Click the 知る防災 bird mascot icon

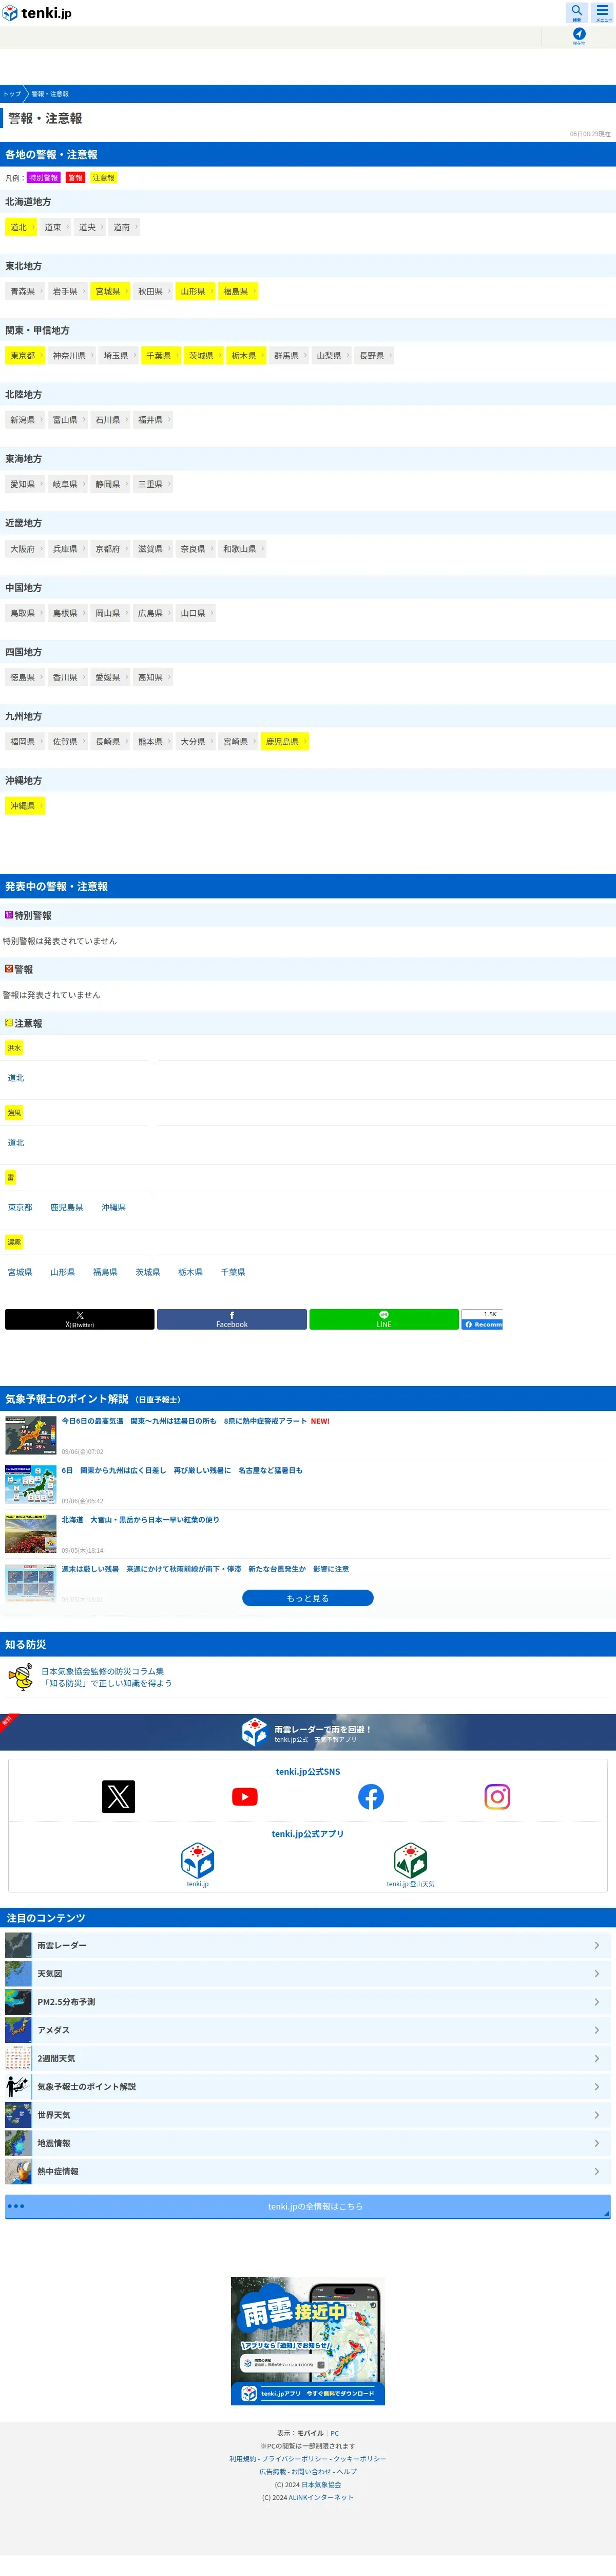point(20,1677)
